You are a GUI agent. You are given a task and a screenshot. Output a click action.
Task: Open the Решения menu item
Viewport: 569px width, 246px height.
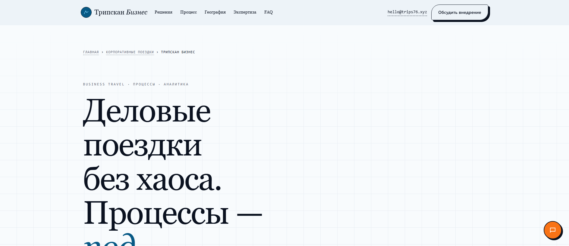tap(163, 12)
